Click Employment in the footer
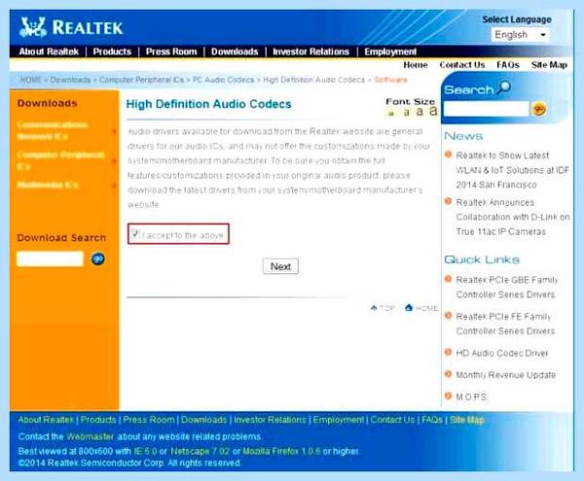This screenshot has height=481, width=584. (x=338, y=420)
